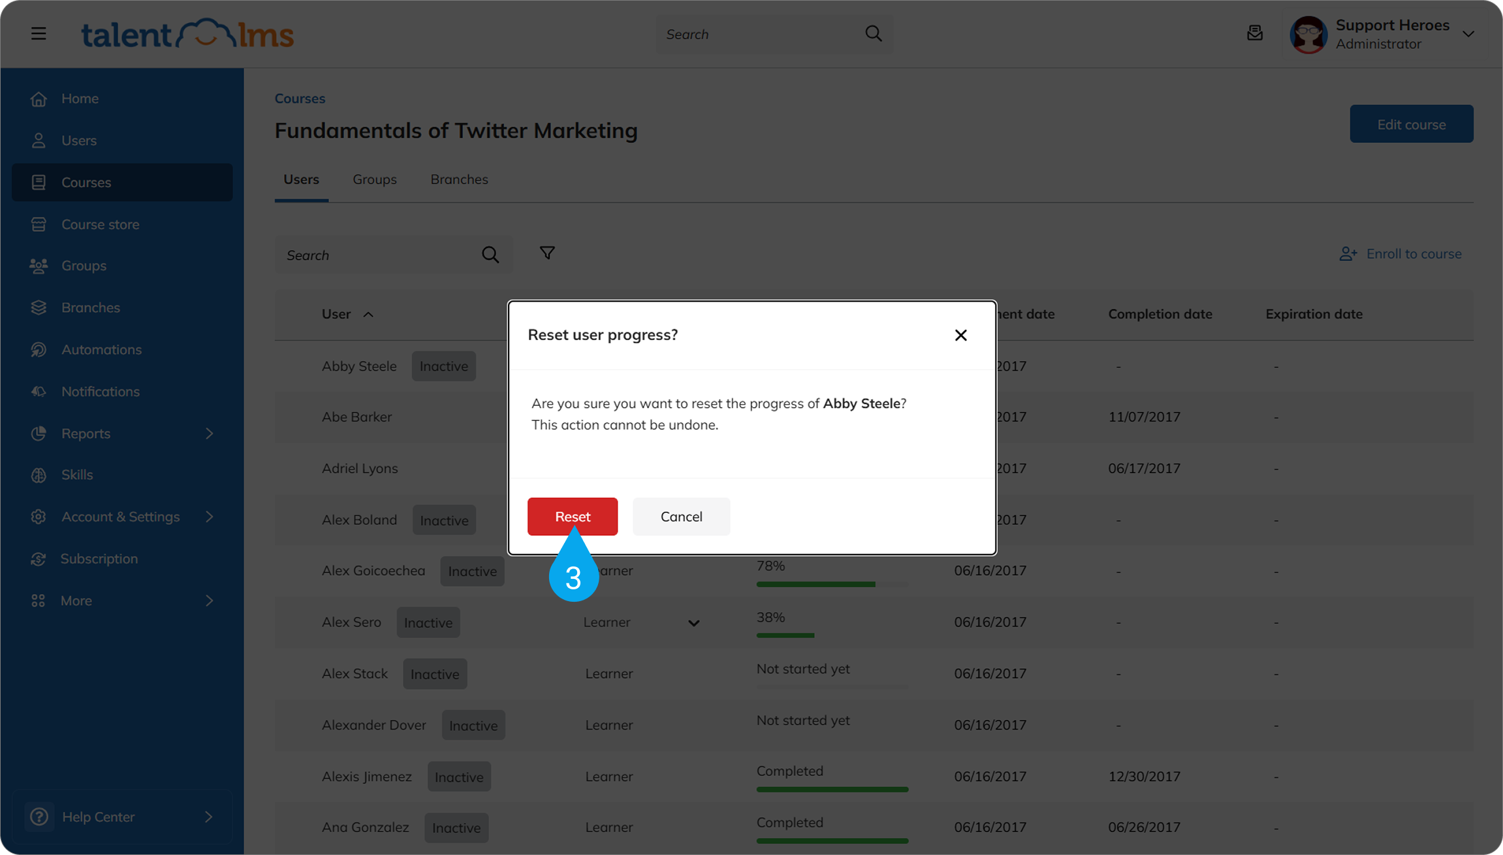Screen dimensions: 1503x855
Task: Click the Account & Settings gear icon
Action: pos(39,516)
